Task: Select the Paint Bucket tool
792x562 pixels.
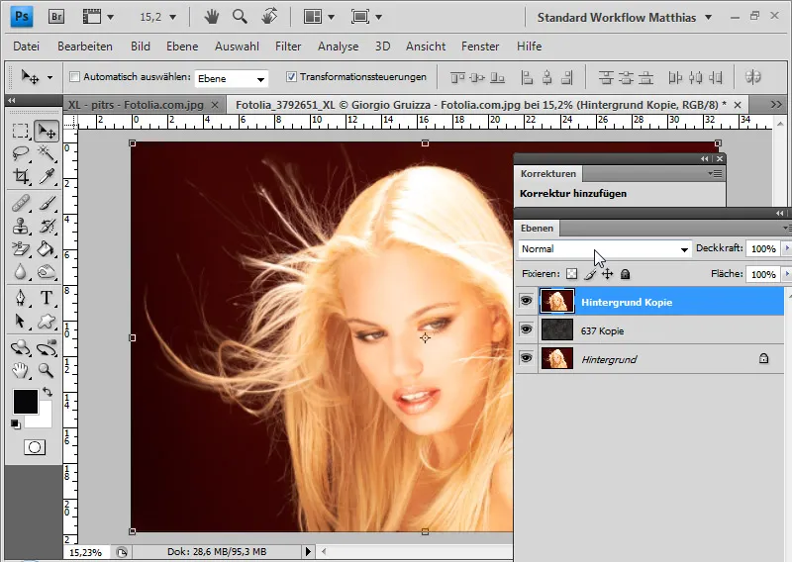Action: 47,248
